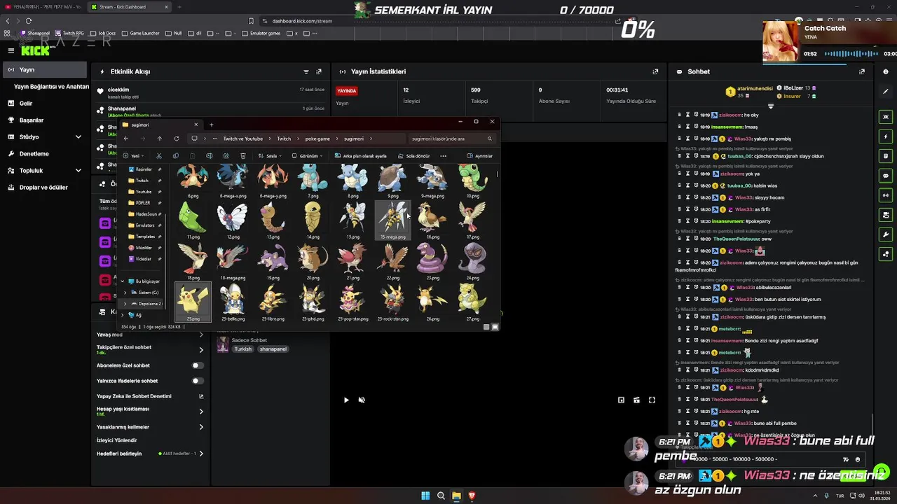The width and height of the screenshot is (897, 504).
Task: Expand Takipçilere özel sohbet settings
Action: click(201, 349)
